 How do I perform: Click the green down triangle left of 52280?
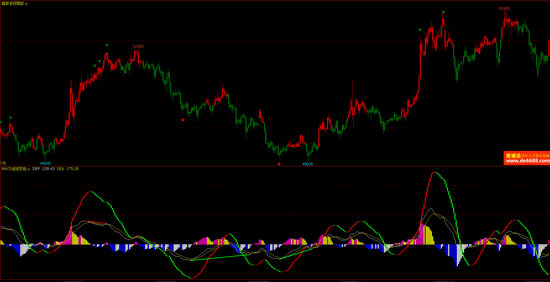(x=107, y=45)
